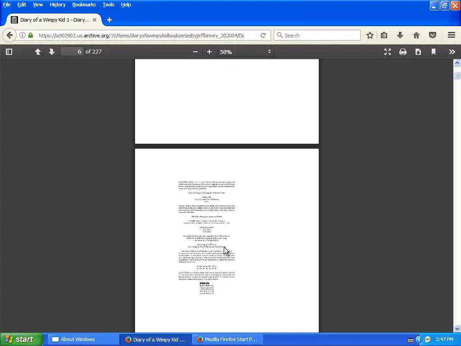Click the 'of 227' page count label

[94, 52]
